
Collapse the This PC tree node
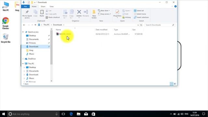(23, 64)
